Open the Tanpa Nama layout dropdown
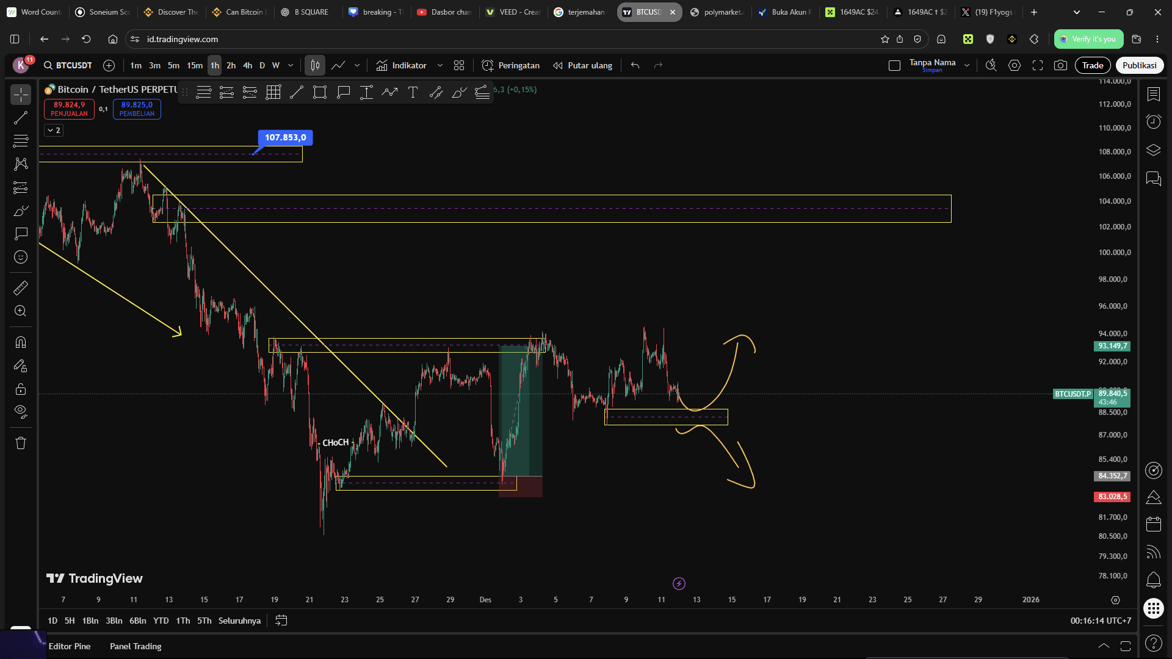 (967, 65)
